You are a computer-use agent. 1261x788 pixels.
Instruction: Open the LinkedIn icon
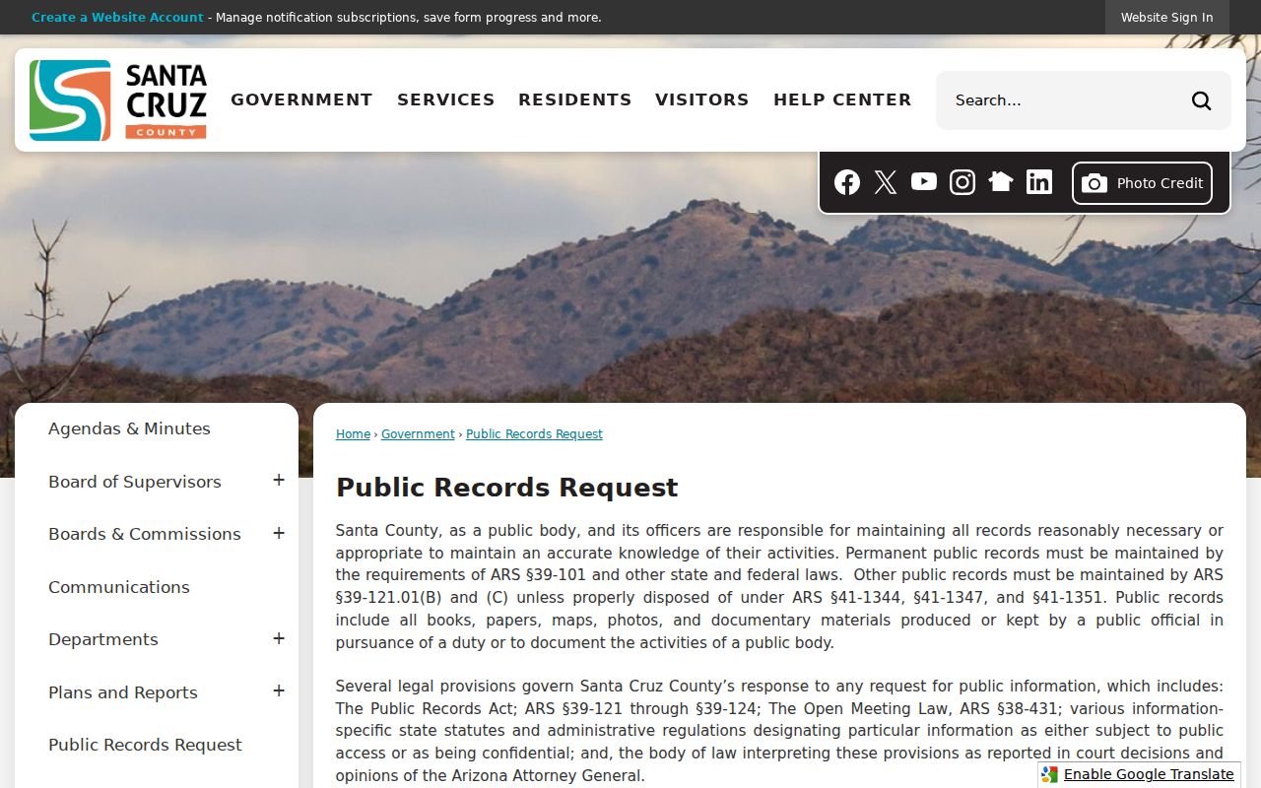1039,182
